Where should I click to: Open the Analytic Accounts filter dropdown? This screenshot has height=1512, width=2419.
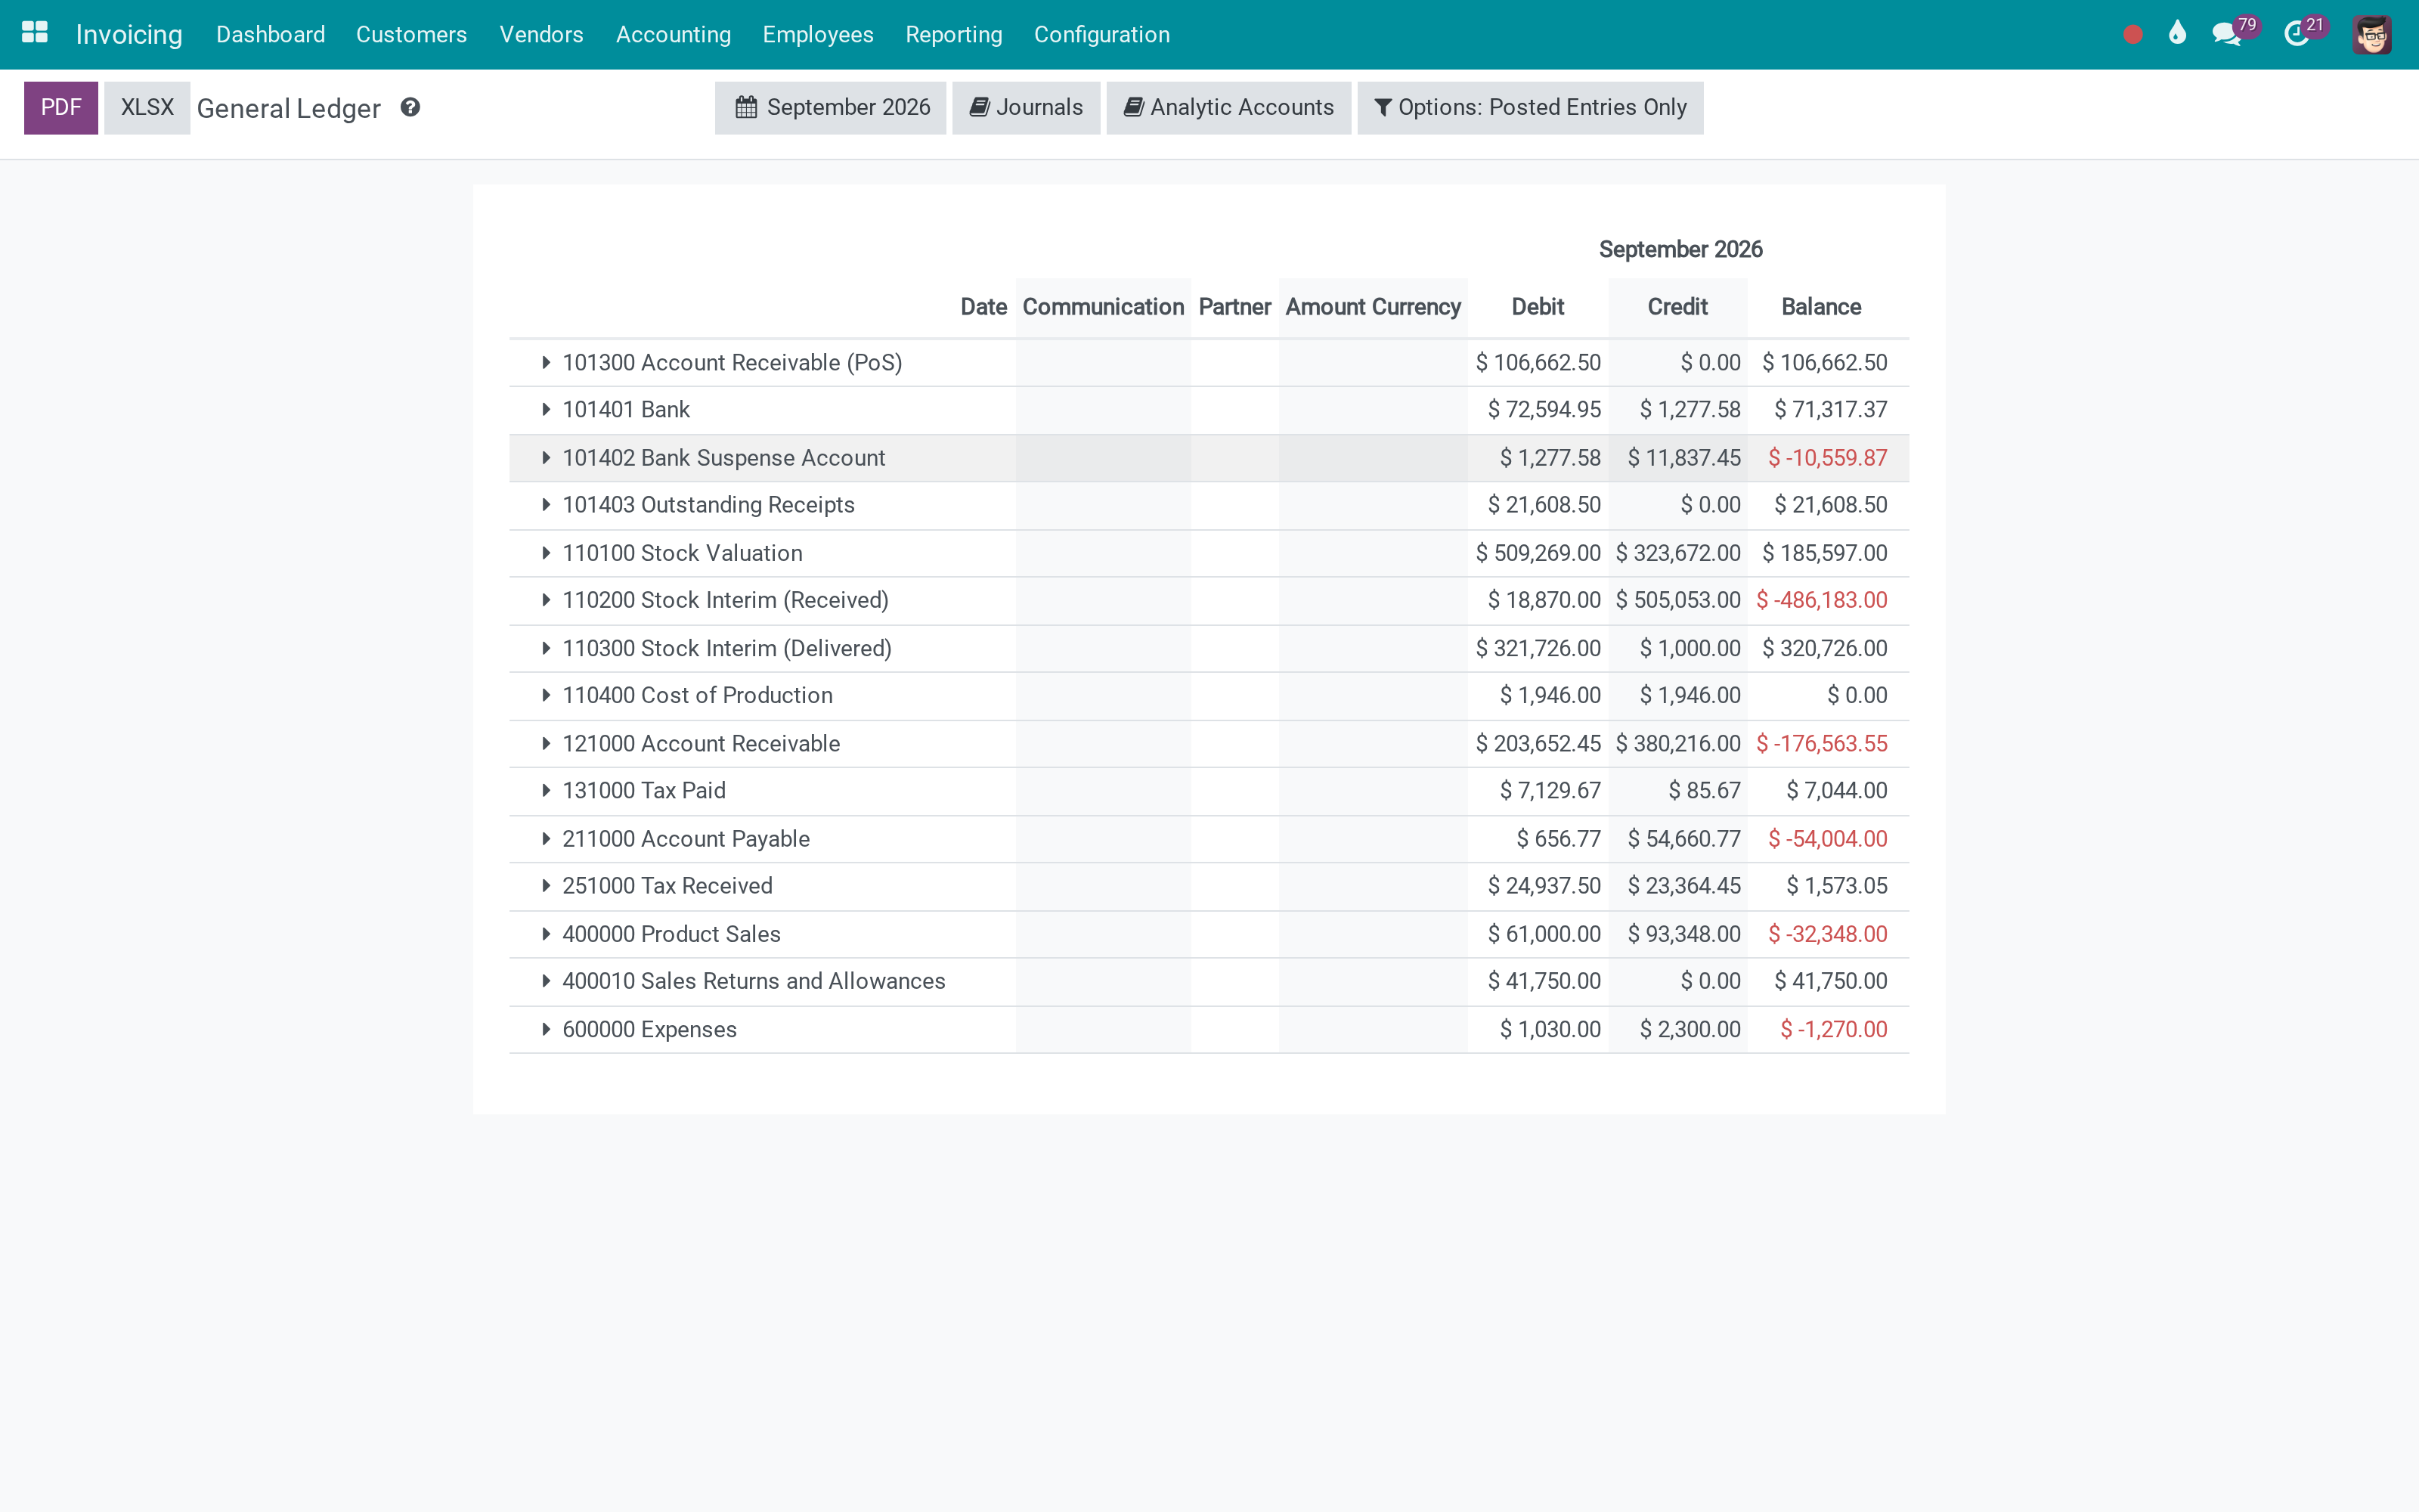(1228, 107)
